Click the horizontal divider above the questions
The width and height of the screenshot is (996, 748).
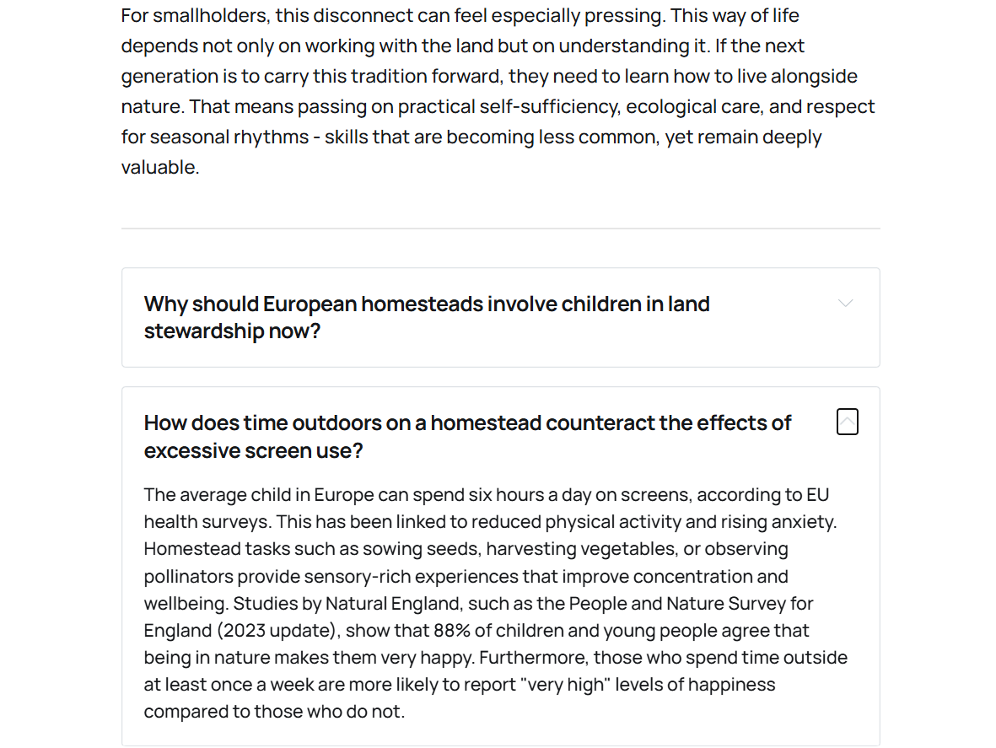pyautogui.click(x=500, y=229)
